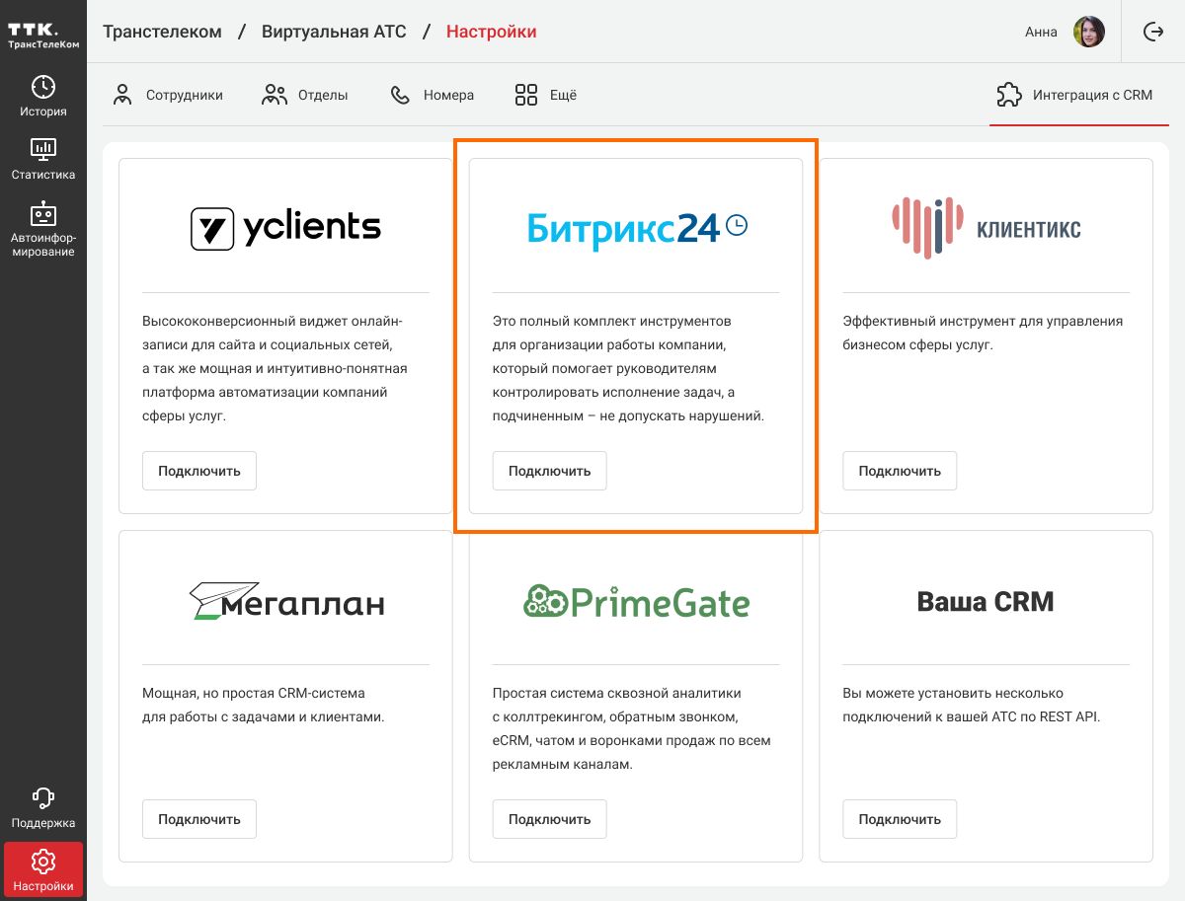Screen dimensions: 1185x901
Task: Click the logout arrow icon
Action: [x=1153, y=32]
